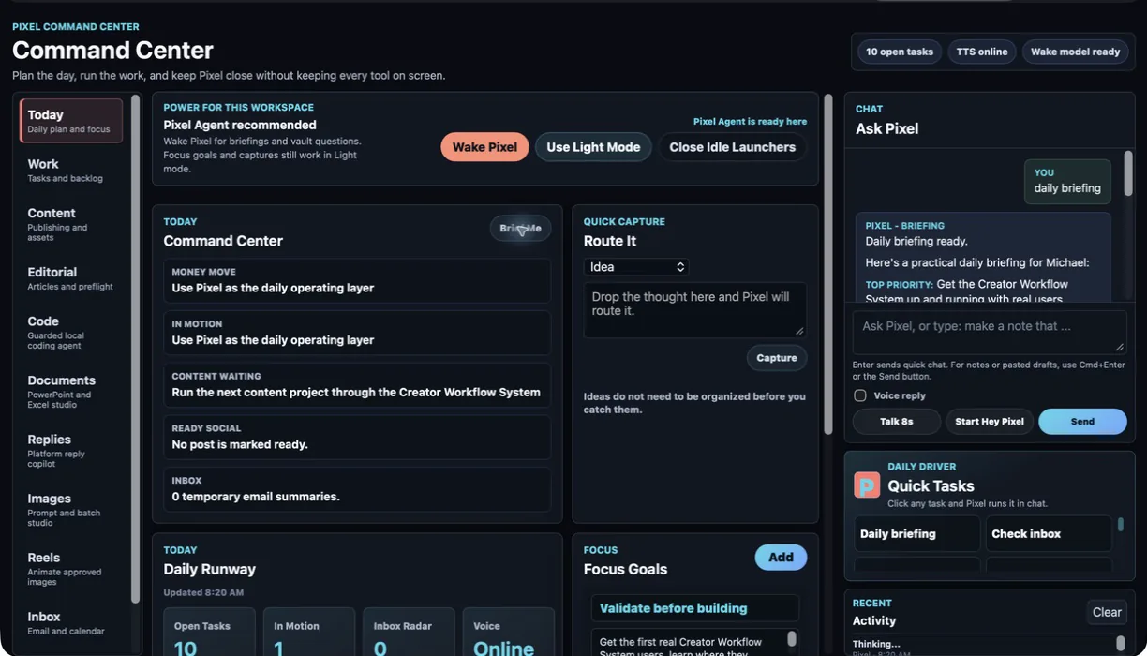Click the sidebar navigation scrollbar
Viewport: 1147px width, 656px height.
click(136, 349)
